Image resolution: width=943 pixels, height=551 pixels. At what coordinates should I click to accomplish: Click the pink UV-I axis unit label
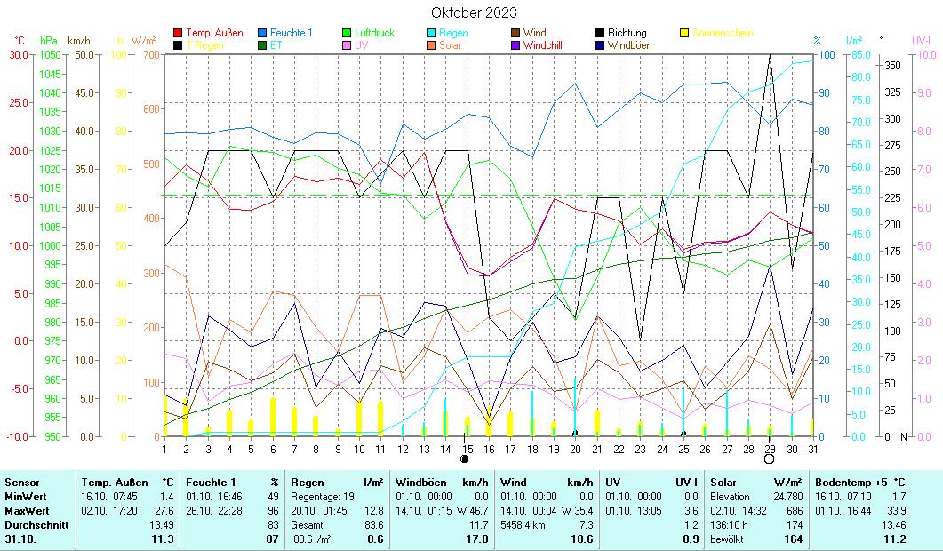pos(922,41)
